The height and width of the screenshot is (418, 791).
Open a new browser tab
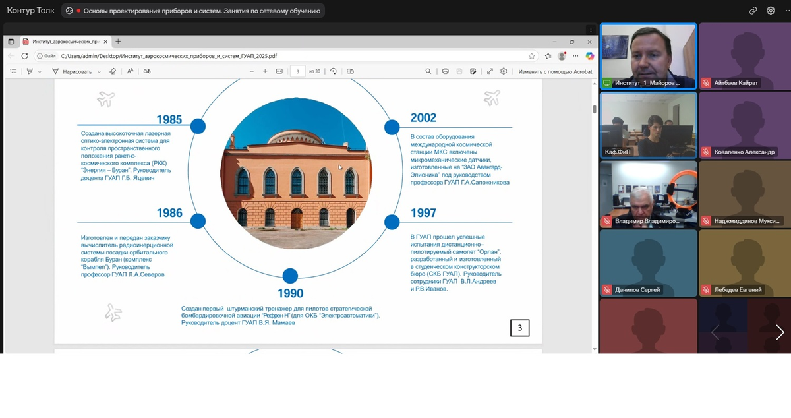click(118, 41)
